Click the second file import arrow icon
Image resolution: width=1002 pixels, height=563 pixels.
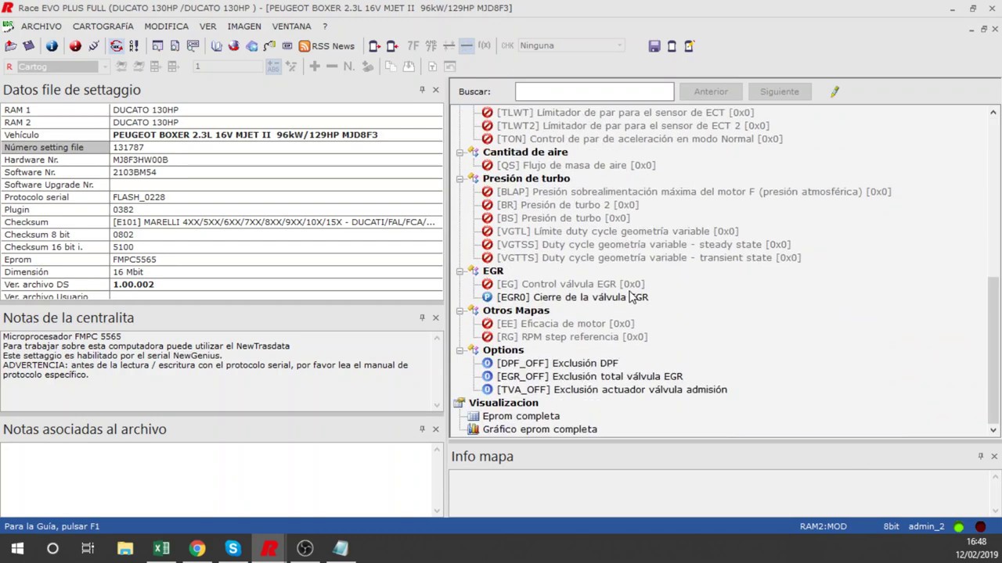pyautogui.click(x=392, y=46)
